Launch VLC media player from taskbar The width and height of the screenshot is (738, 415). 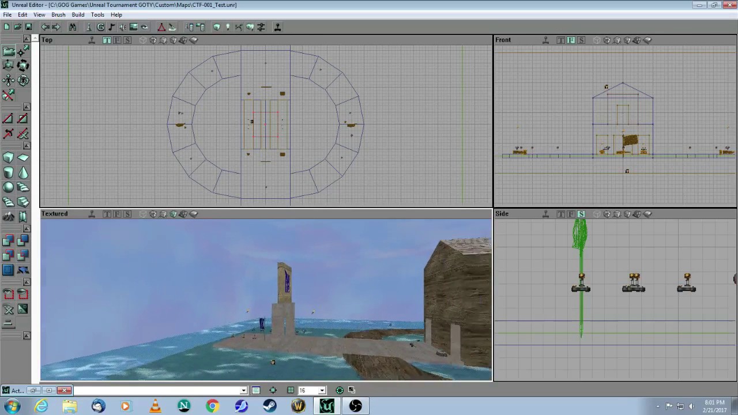click(x=155, y=406)
